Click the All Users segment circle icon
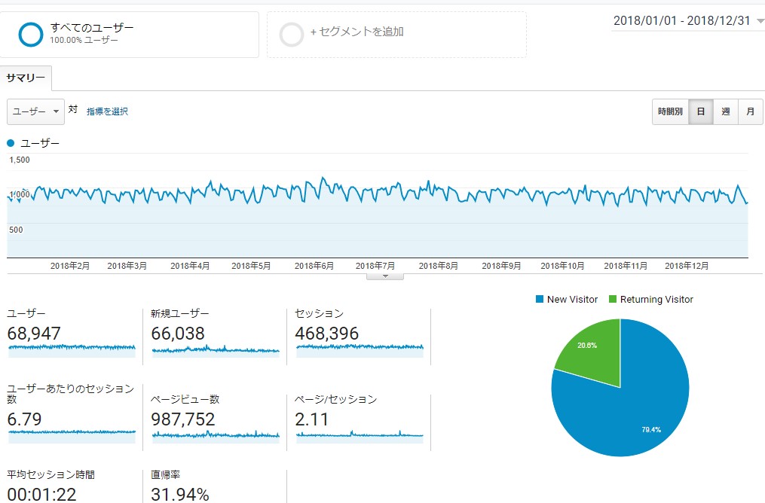The width and height of the screenshot is (765, 503). [31, 35]
